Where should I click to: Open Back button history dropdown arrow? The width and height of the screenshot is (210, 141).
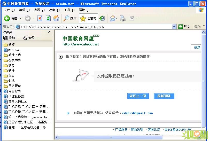coord(20,18)
